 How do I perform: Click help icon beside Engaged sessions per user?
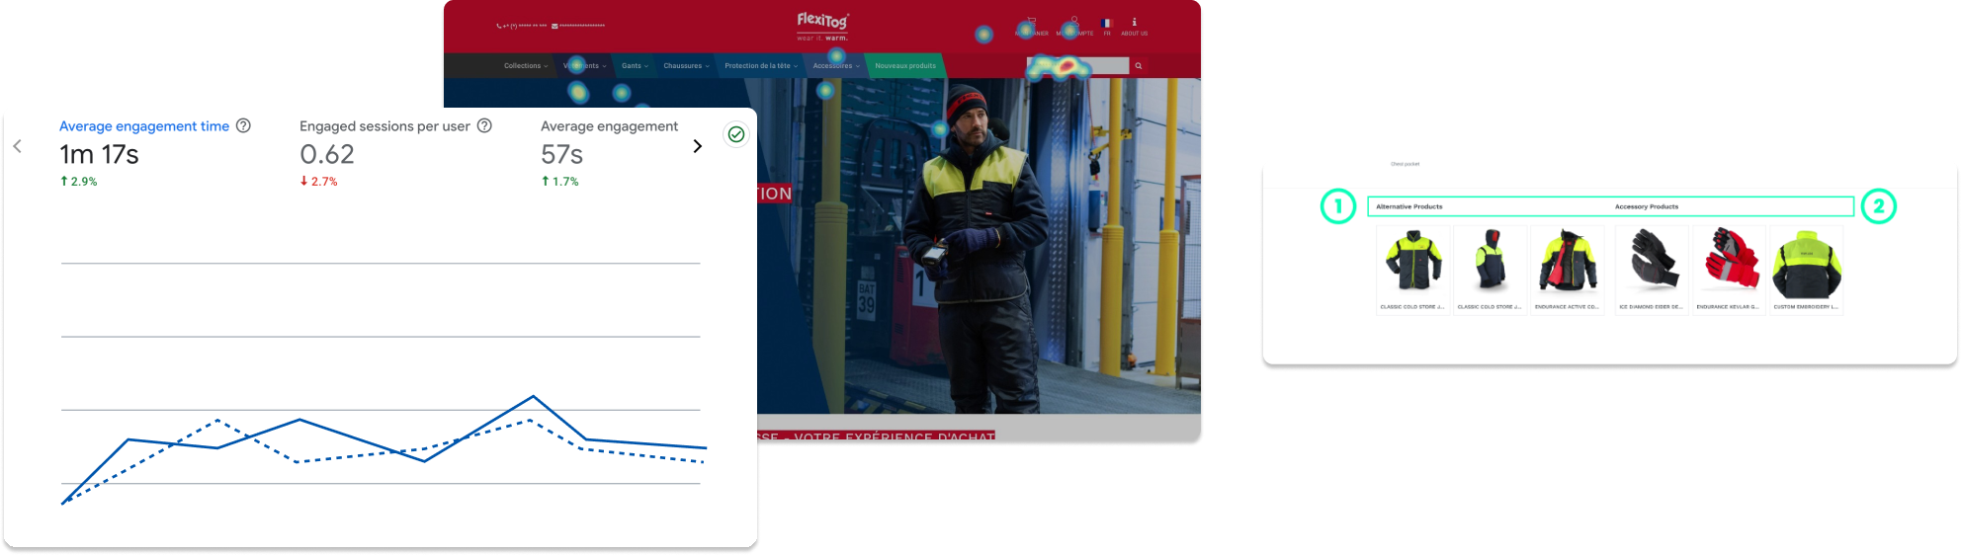(x=484, y=125)
